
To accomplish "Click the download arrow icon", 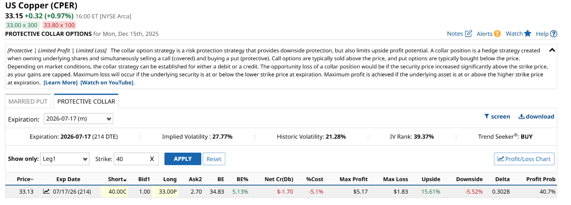I will click(x=521, y=117).
